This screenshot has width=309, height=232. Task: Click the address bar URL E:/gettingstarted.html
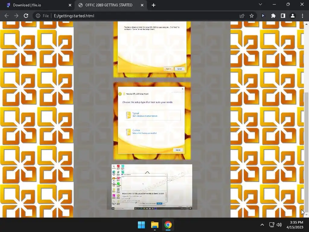pyautogui.click(x=74, y=16)
